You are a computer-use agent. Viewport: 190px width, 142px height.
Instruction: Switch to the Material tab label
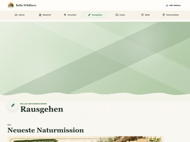[x=47, y=15]
